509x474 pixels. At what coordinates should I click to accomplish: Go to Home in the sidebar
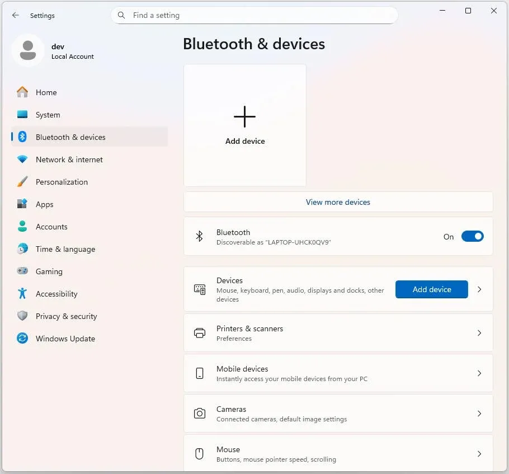[89, 92]
